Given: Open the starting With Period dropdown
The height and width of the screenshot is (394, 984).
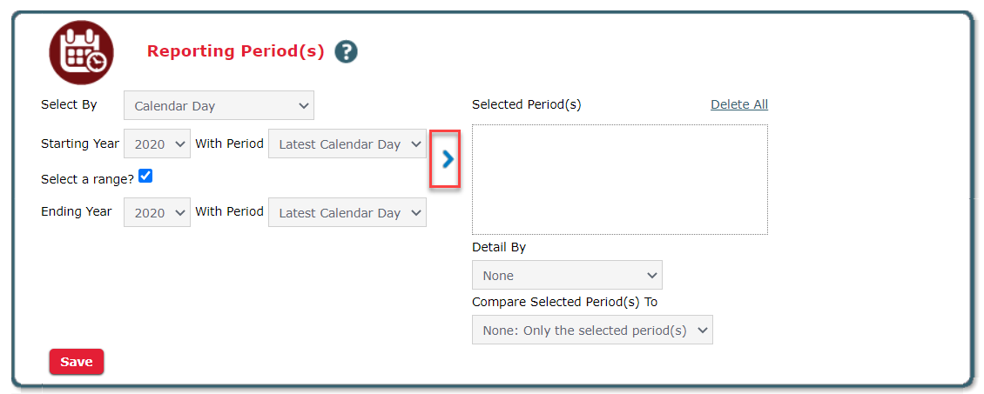Looking at the screenshot, I should tap(347, 144).
